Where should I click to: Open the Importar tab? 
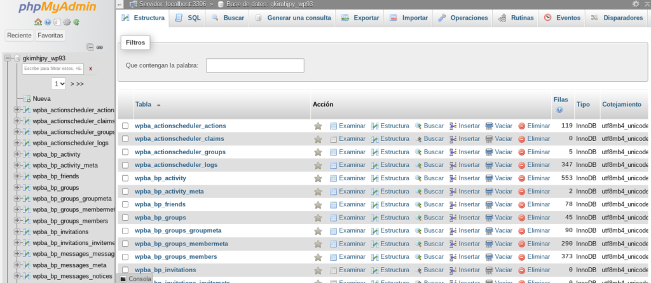point(409,18)
